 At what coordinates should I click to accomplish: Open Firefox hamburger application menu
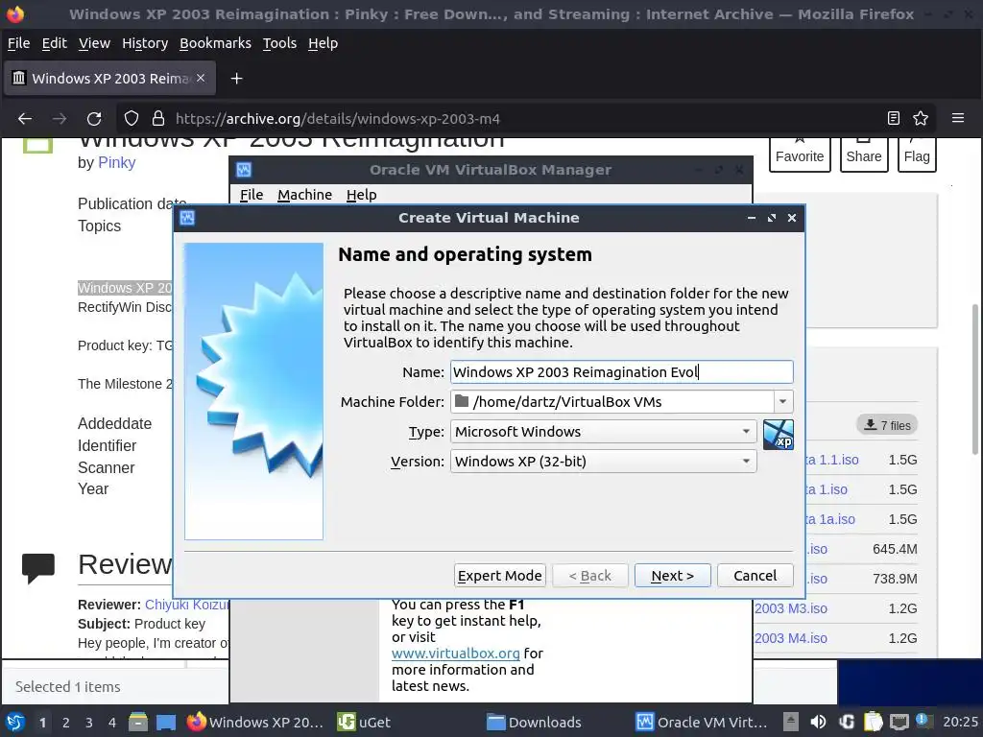click(x=957, y=118)
